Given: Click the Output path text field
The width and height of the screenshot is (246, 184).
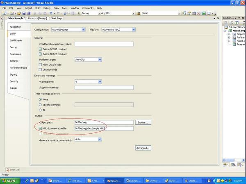Looking at the screenshot, I should pyautogui.click(x=104, y=122).
